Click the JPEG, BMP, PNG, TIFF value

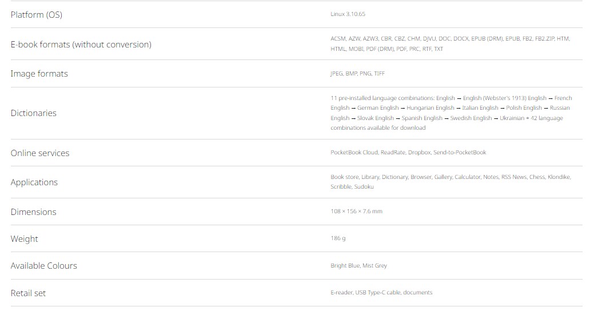click(357, 74)
